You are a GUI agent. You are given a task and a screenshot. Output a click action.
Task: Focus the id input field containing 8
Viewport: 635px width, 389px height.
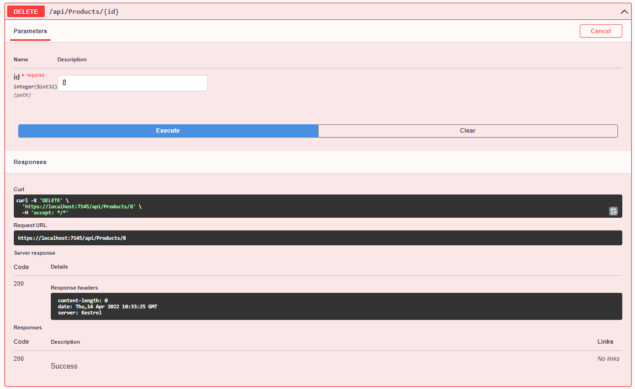[133, 83]
